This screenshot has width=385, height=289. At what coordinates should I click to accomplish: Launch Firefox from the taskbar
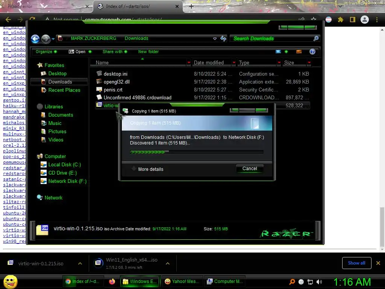112,281
